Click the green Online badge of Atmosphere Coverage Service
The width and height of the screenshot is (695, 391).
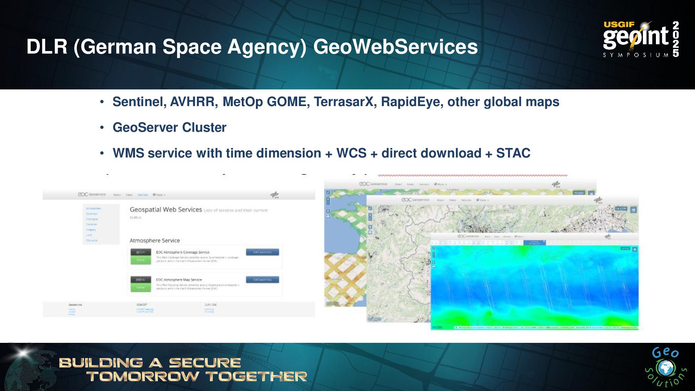pyautogui.click(x=140, y=260)
